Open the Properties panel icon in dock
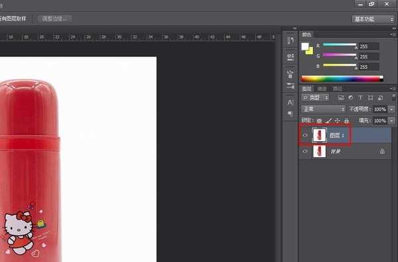Image resolution: width=398 pixels, height=262 pixels. click(x=291, y=56)
